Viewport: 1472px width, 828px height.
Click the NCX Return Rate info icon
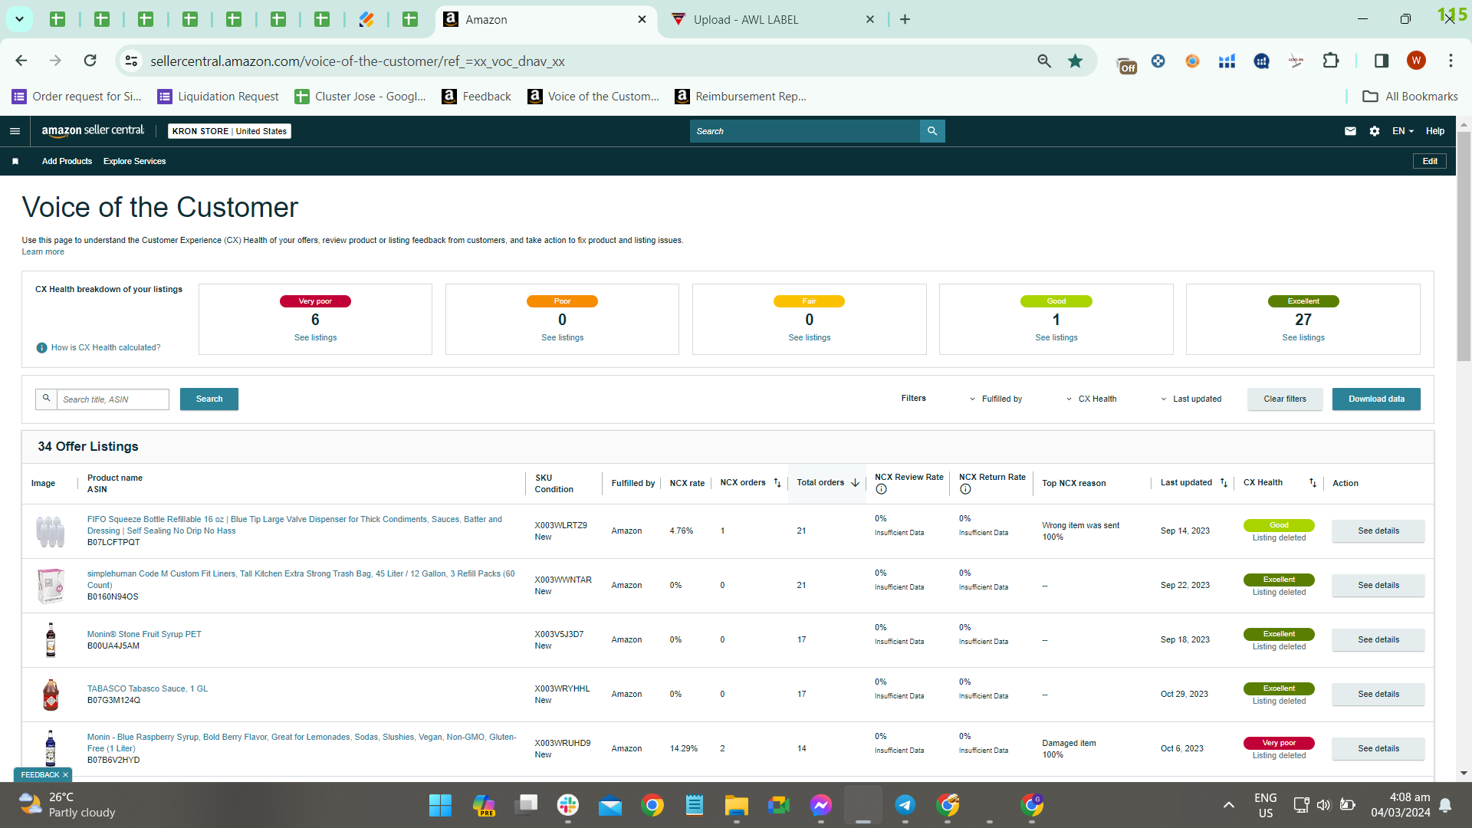pyautogui.click(x=965, y=489)
